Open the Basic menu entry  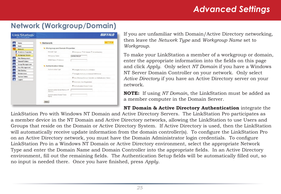(x=25, y=46)
